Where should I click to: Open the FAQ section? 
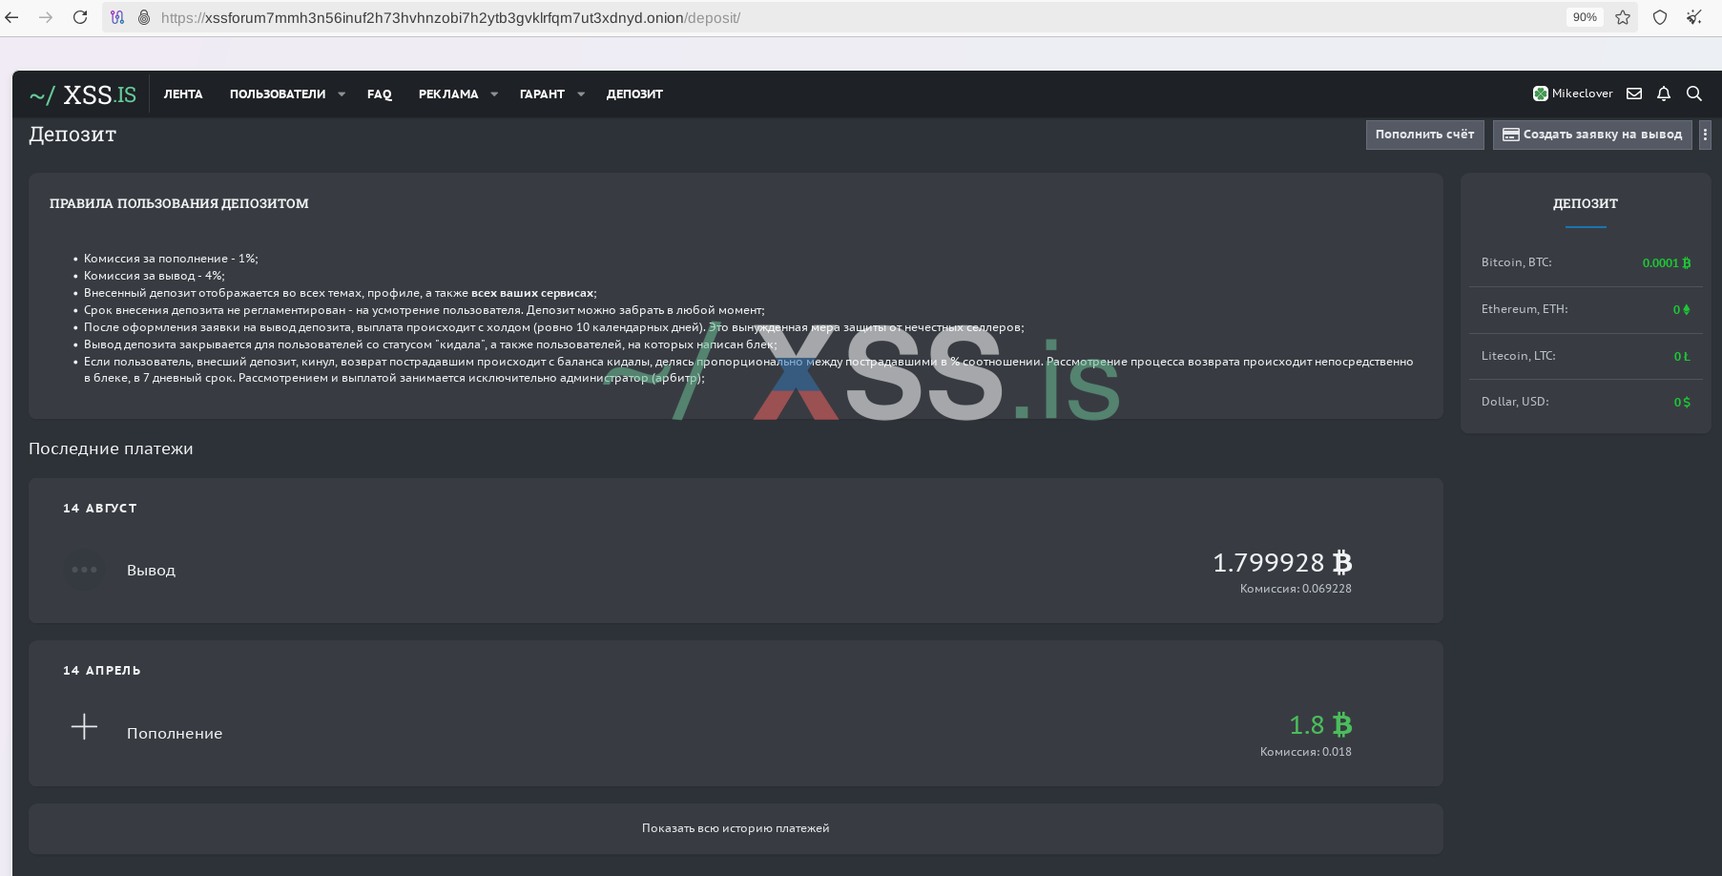point(379,94)
